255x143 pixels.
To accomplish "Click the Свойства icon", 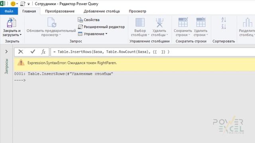I will point(80,20).
